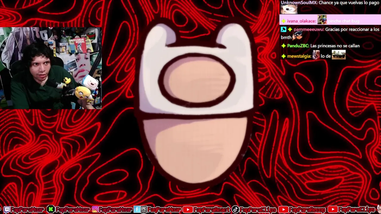Viewport: 381px width, 214px height.
Task: Click the emote in ivana_olakace's highlighted message
Action: point(322,20)
